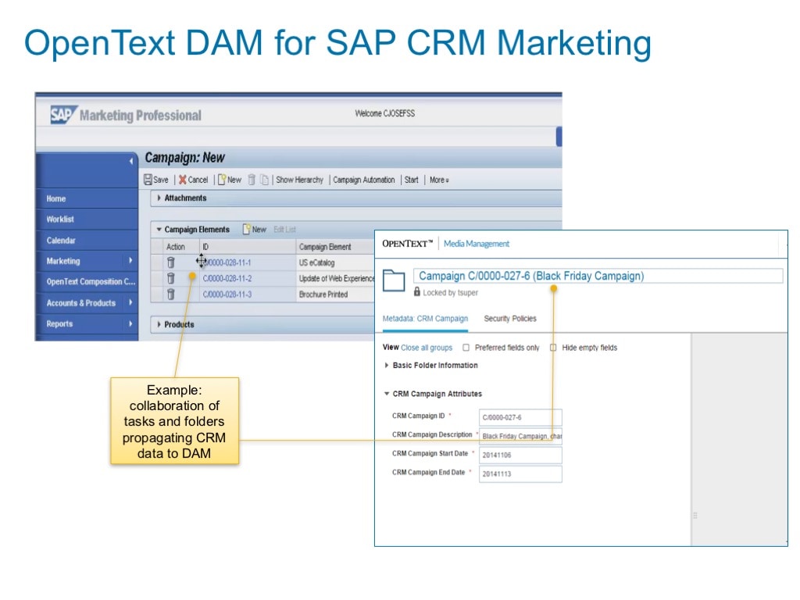Click the greyed-out Edit List button
The height and width of the screenshot is (600, 800).
(x=284, y=229)
